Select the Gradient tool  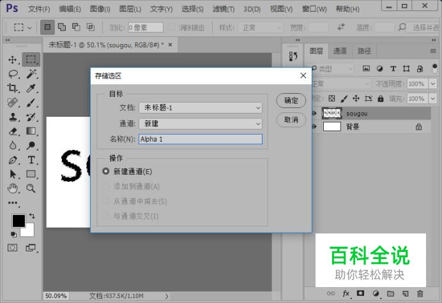click(31, 131)
